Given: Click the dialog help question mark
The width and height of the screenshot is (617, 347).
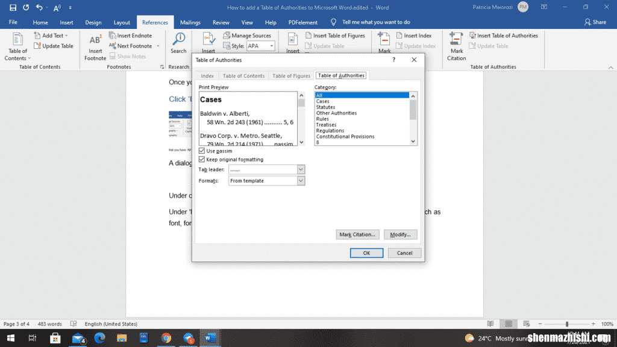Looking at the screenshot, I should coord(393,60).
